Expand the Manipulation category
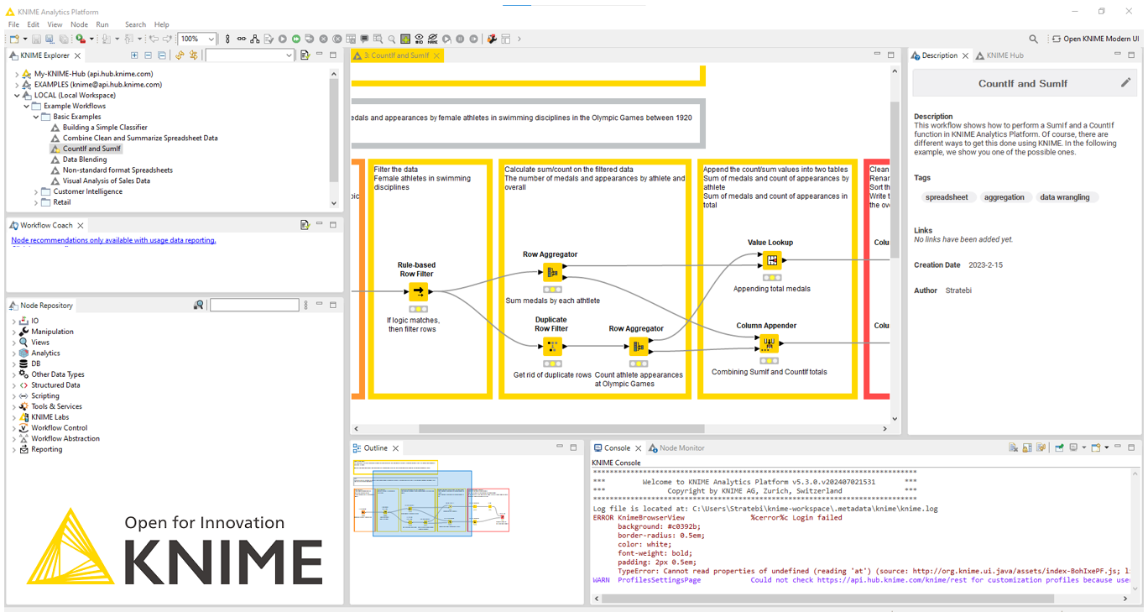The width and height of the screenshot is (1148, 612). pyautogui.click(x=13, y=332)
